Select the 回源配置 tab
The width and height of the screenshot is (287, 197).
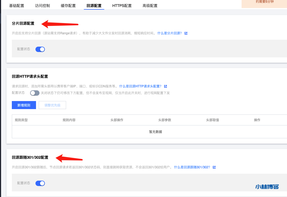[94, 5]
